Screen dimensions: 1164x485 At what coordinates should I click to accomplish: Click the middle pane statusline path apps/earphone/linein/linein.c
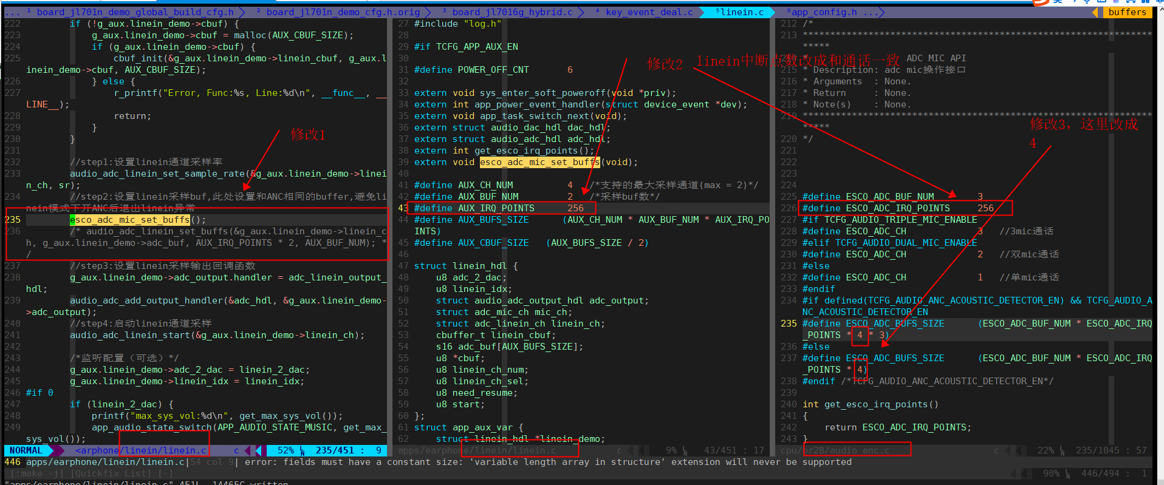tap(477, 450)
